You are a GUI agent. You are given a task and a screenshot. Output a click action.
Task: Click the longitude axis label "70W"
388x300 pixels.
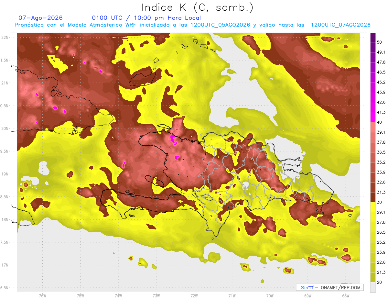270,296
